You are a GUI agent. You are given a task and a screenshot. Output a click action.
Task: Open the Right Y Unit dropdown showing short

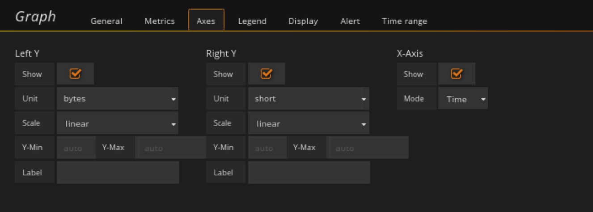coord(309,99)
